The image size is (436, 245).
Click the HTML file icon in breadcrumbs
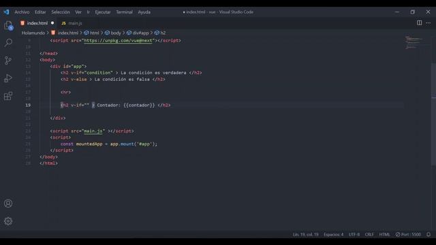pos(53,33)
